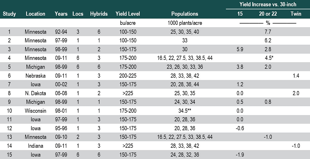
Task: Select populations '20, 28, 36, 44'
Action: click(185, 84)
